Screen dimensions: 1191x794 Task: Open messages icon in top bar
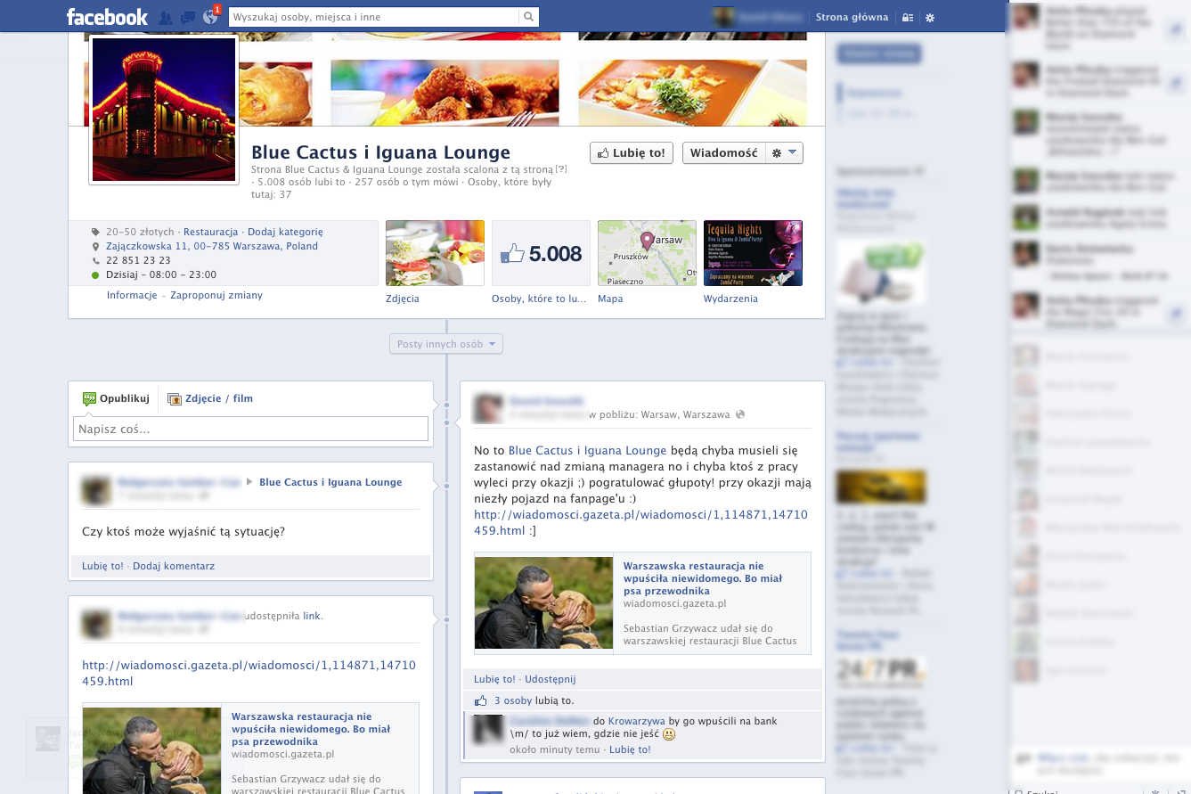(x=187, y=17)
